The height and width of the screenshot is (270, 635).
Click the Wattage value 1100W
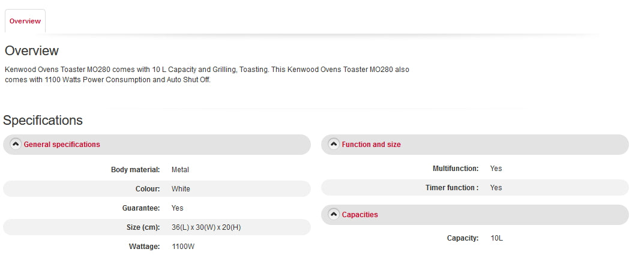pyautogui.click(x=183, y=247)
